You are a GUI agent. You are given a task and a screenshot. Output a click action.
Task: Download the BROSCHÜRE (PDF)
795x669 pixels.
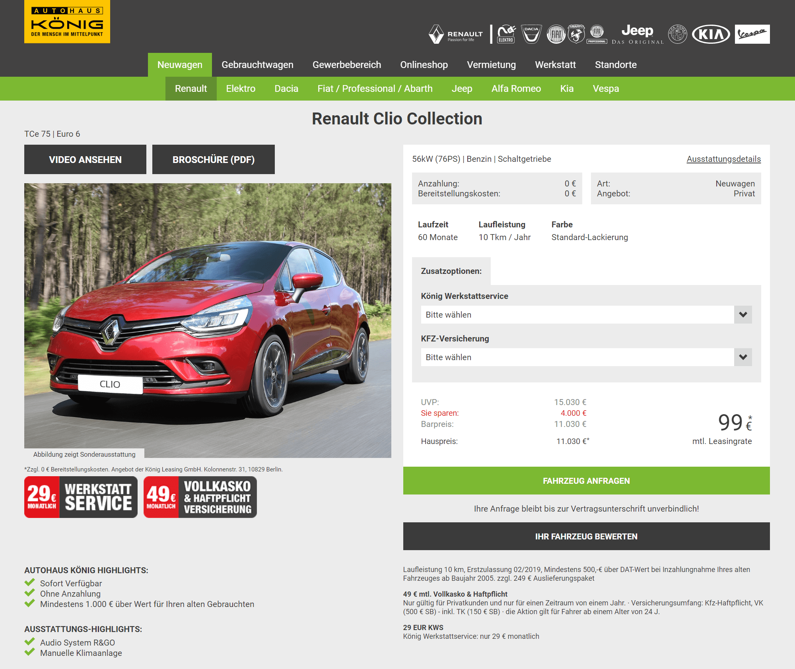click(214, 159)
